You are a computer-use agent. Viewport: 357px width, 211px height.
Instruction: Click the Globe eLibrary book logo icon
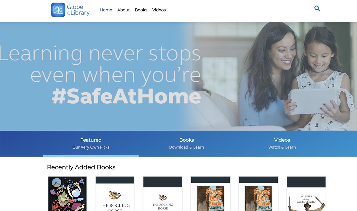coord(58,10)
